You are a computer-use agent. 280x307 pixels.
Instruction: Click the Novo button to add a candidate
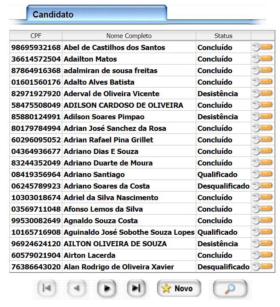pyautogui.click(x=177, y=289)
